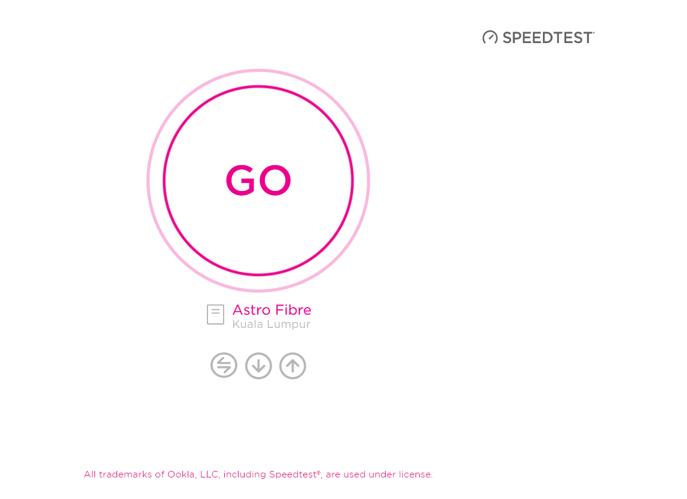Image resolution: width=687 pixels, height=499 pixels.
Task: Click the Kuala Lumpur server location
Action: coord(271,324)
